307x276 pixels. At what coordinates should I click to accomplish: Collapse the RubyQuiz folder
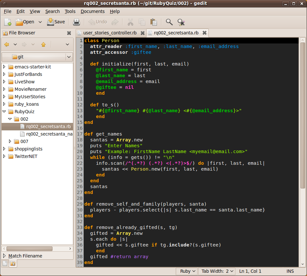coord(4,112)
